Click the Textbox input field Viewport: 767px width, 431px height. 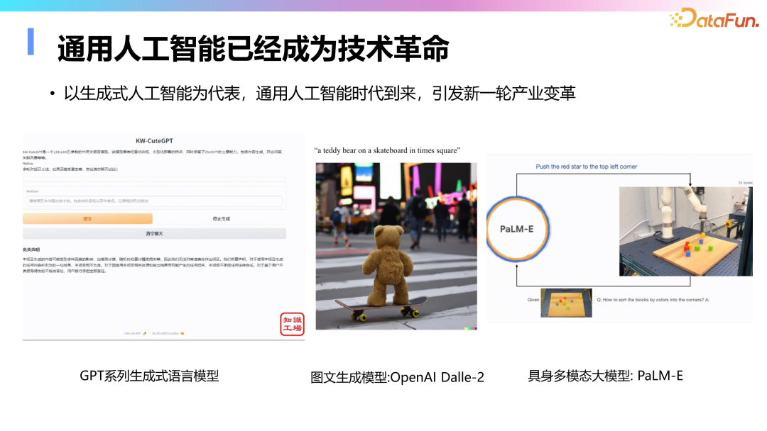tap(153, 199)
